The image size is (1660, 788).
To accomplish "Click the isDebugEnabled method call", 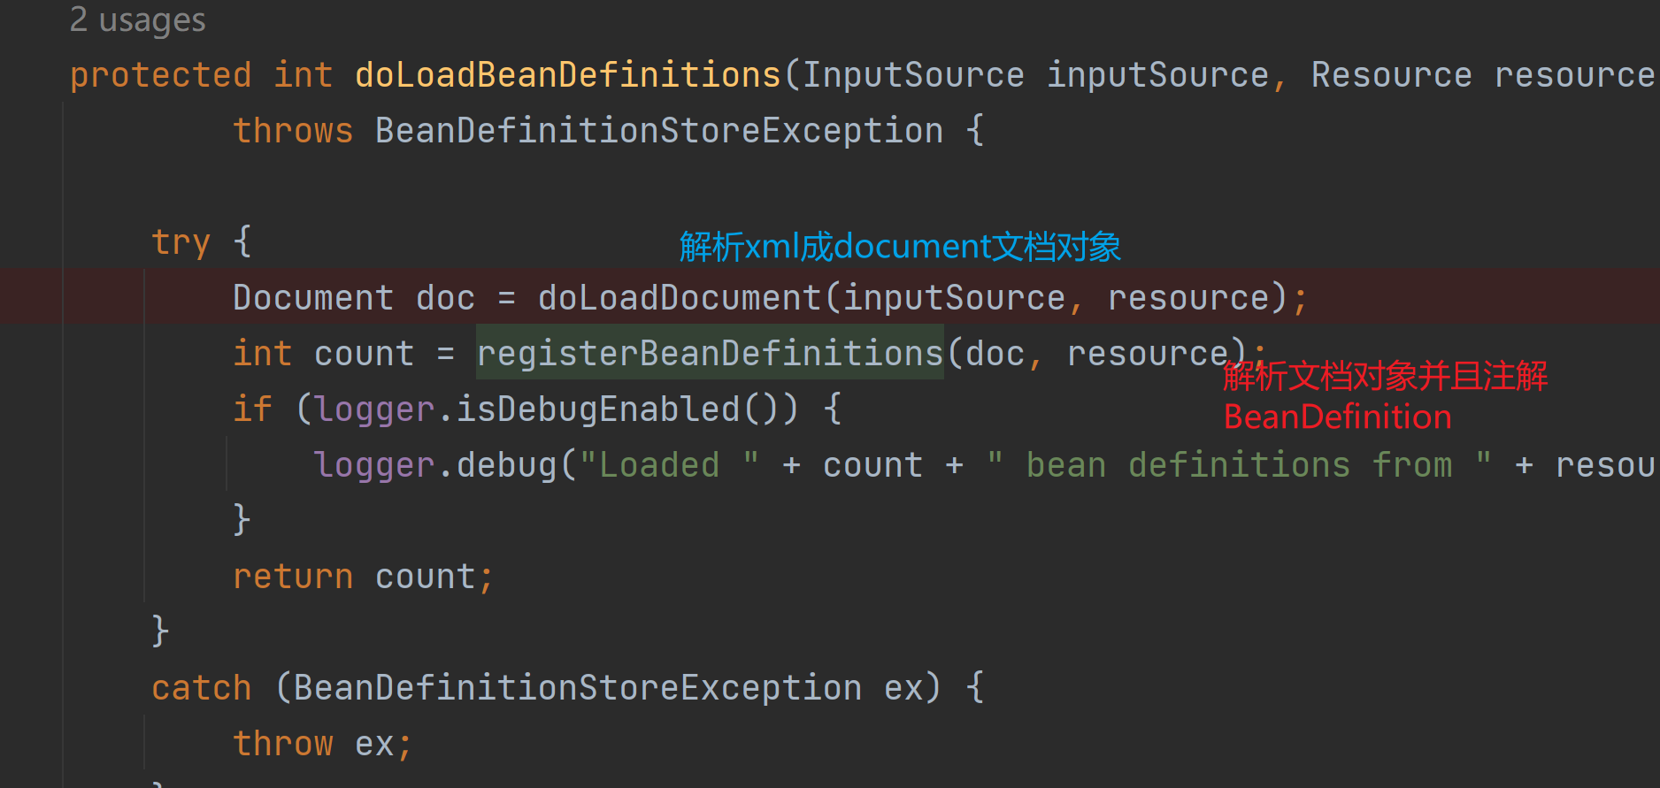I will click(x=597, y=409).
